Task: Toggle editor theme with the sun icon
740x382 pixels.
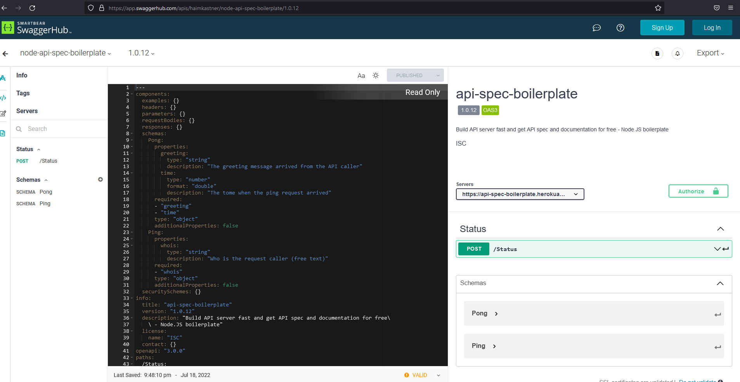Action: tap(375, 75)
